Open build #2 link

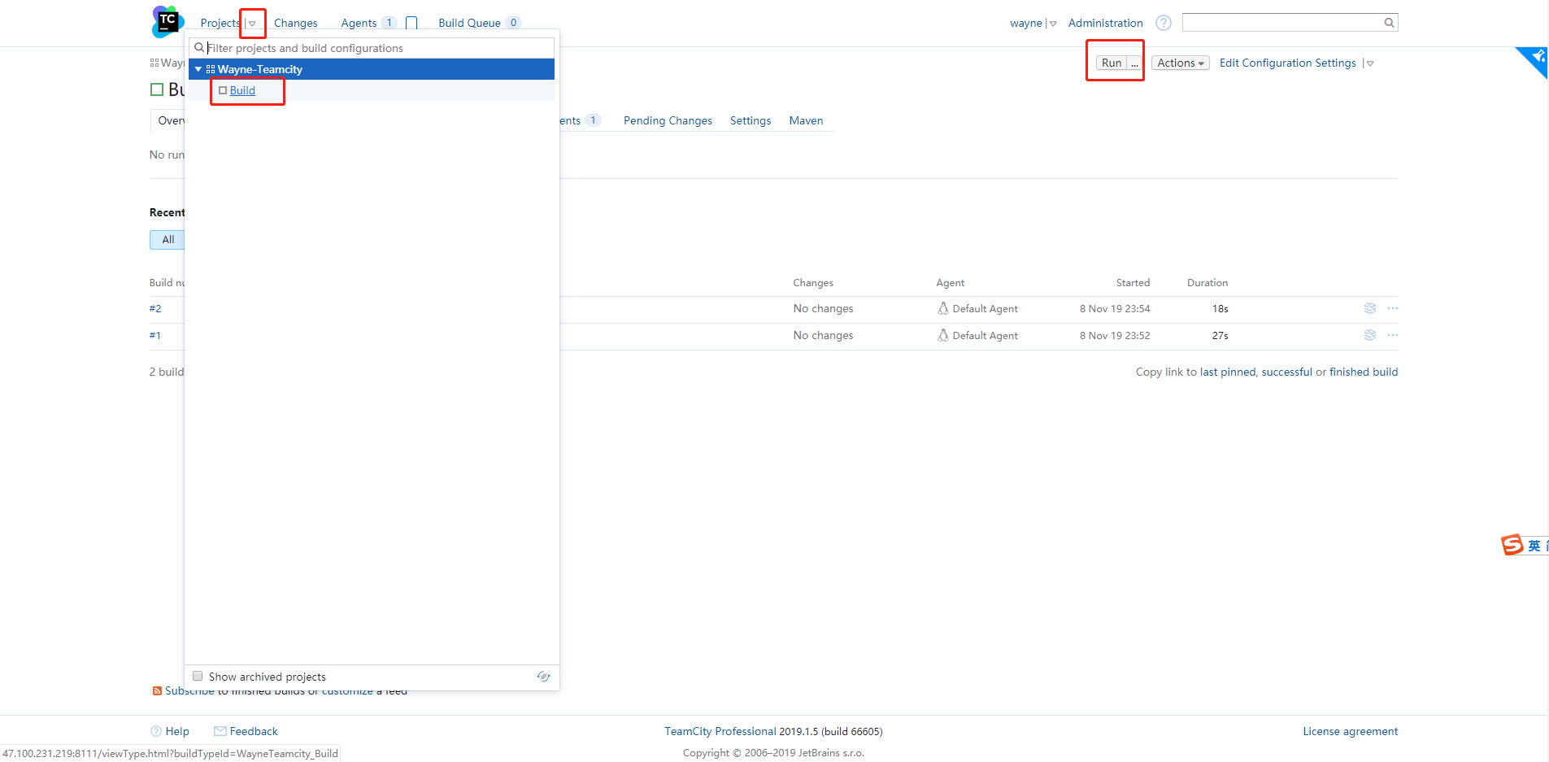(x=155, y=308)
